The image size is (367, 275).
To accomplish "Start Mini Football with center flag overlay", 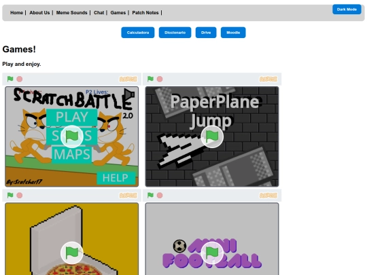I will [212, 253].
